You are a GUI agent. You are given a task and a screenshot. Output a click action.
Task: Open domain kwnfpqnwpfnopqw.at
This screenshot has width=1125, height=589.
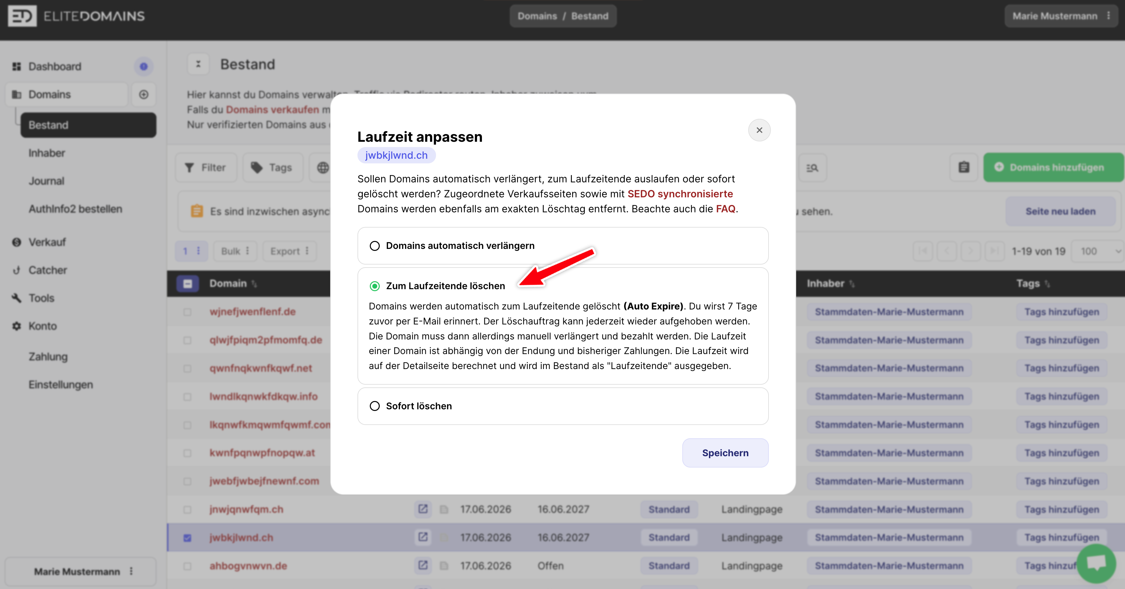click(x=262, y=453)
